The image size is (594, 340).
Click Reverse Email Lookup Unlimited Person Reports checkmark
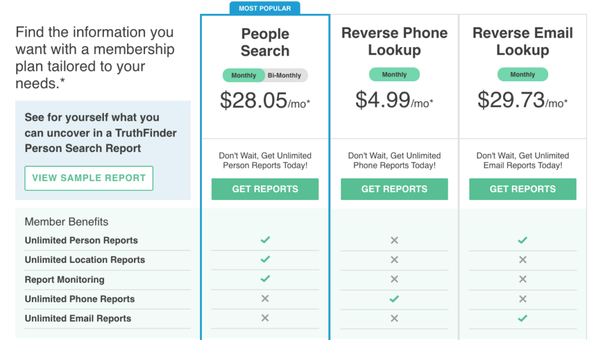coord(523,240)
